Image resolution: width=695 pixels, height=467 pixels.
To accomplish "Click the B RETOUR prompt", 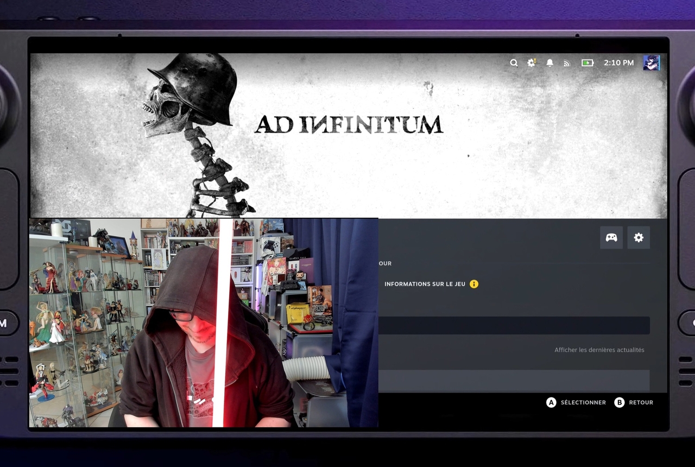I will [634, 402].
